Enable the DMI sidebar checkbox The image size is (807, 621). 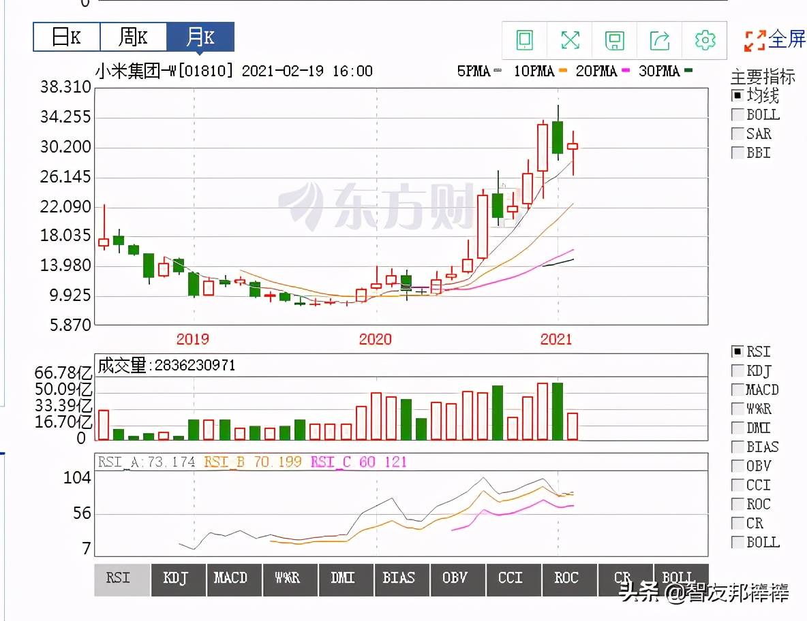click(737, 428)
